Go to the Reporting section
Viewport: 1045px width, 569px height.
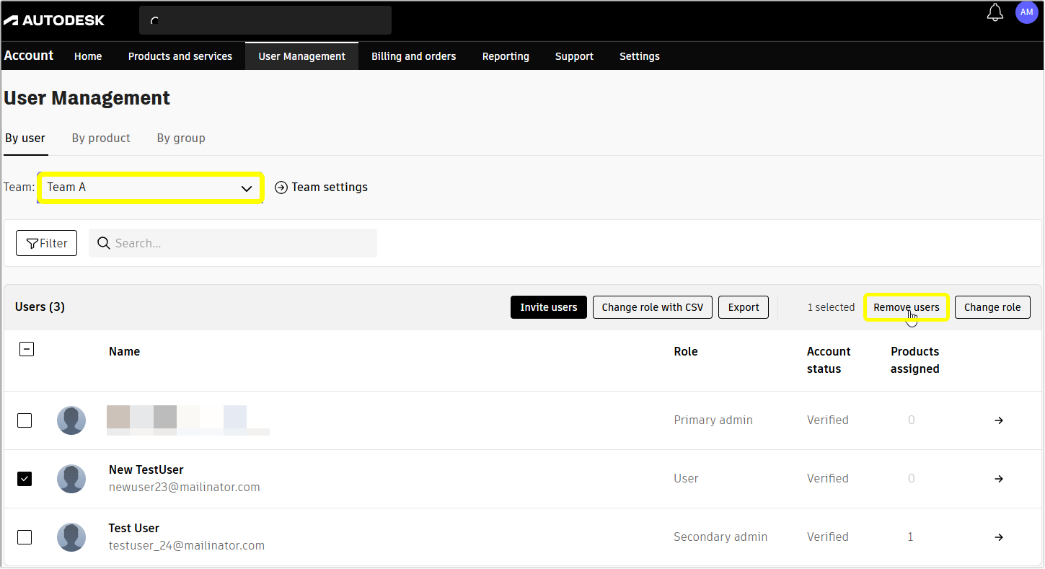tap(506, 56)
